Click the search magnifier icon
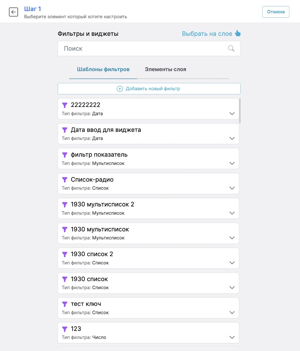300x351 pixels. [x=231, y=49]
